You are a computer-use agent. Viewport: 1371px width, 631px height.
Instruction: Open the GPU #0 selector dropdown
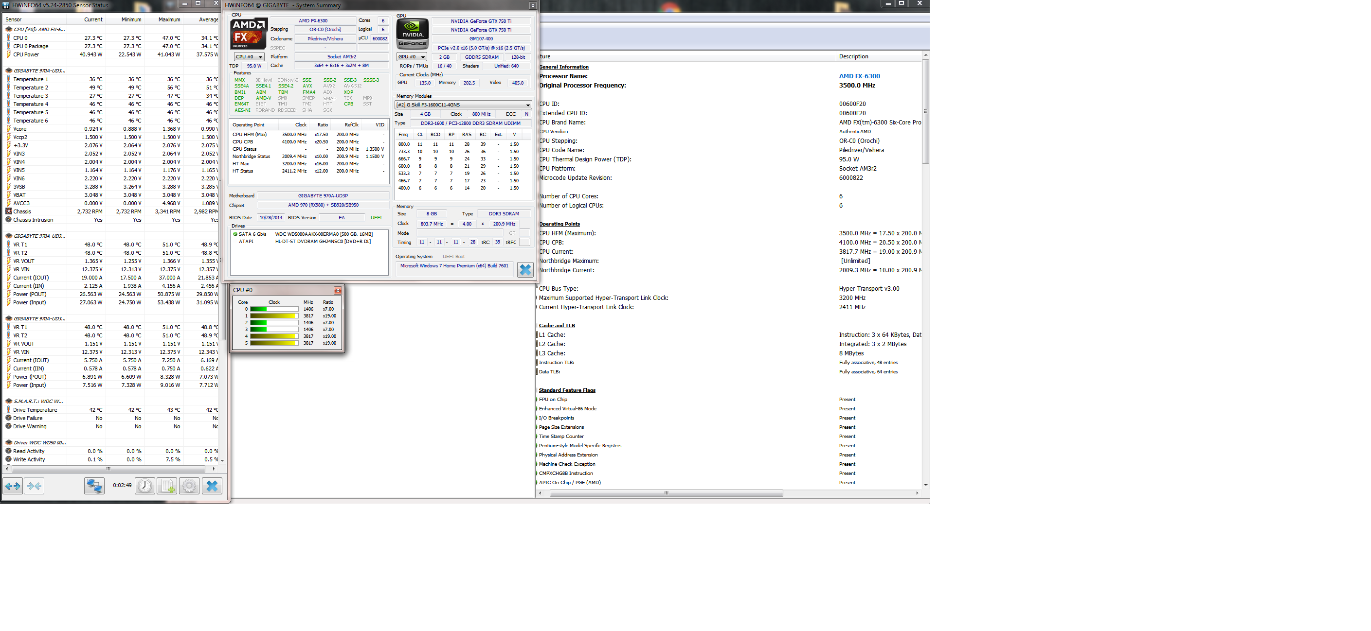coord(412,57)
